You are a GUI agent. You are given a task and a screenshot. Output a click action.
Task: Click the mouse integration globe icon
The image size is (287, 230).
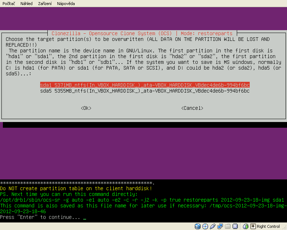point(246,226)
